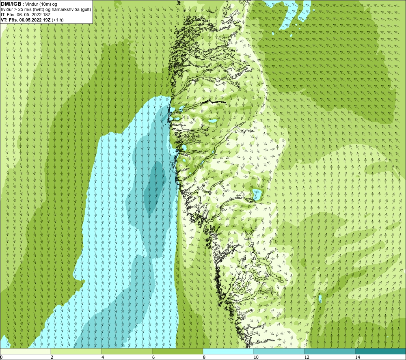The height and width of the screenshot is (360, 406).
Task: Click the legend scale label '6'
Action: click(x=153, y=357)
